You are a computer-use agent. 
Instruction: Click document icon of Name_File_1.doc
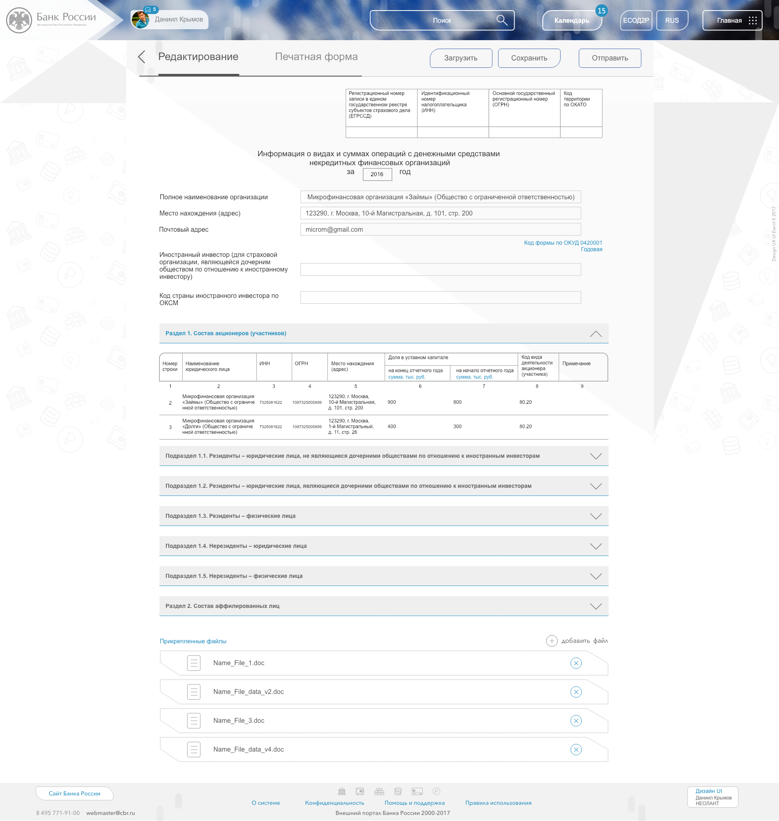(x=194, y=663)
